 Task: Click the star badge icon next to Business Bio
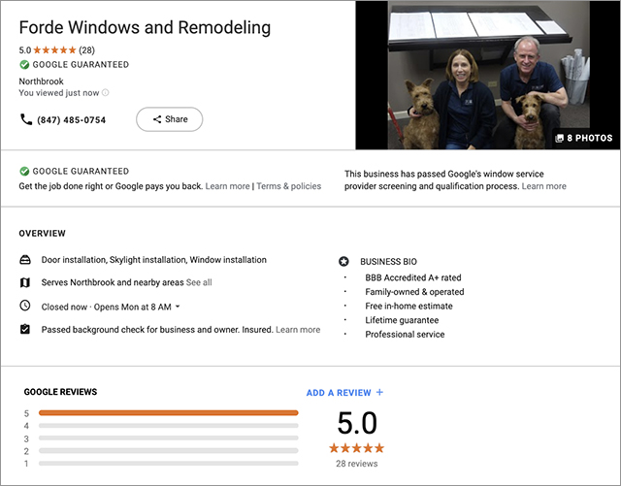(343, 261)
